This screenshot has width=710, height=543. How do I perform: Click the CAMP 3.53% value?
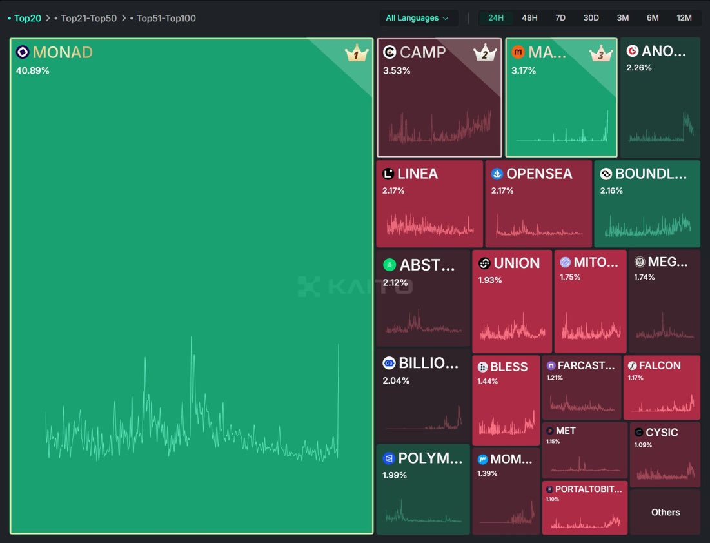397,71
